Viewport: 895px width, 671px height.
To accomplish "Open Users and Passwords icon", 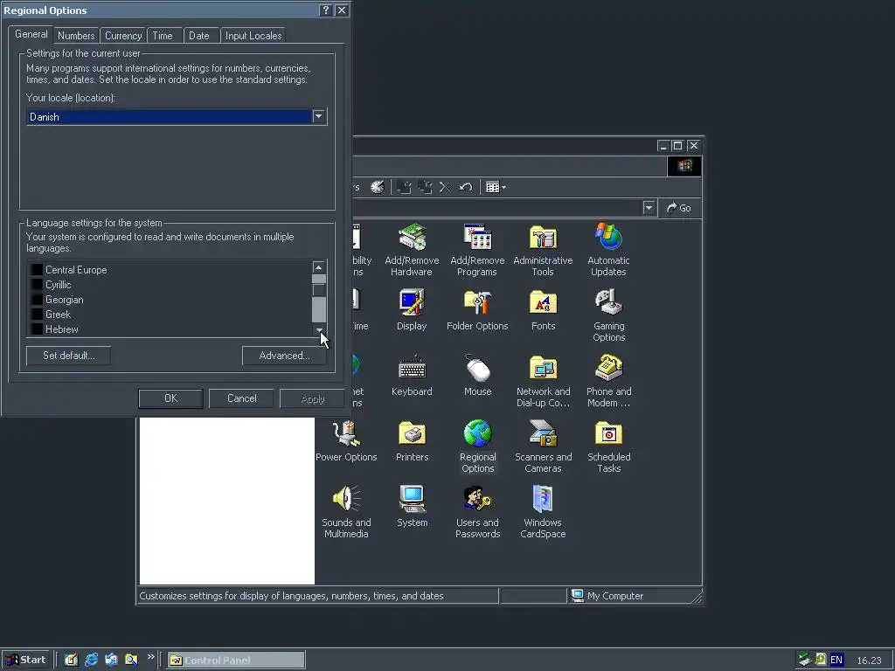I will click(477, 512).
